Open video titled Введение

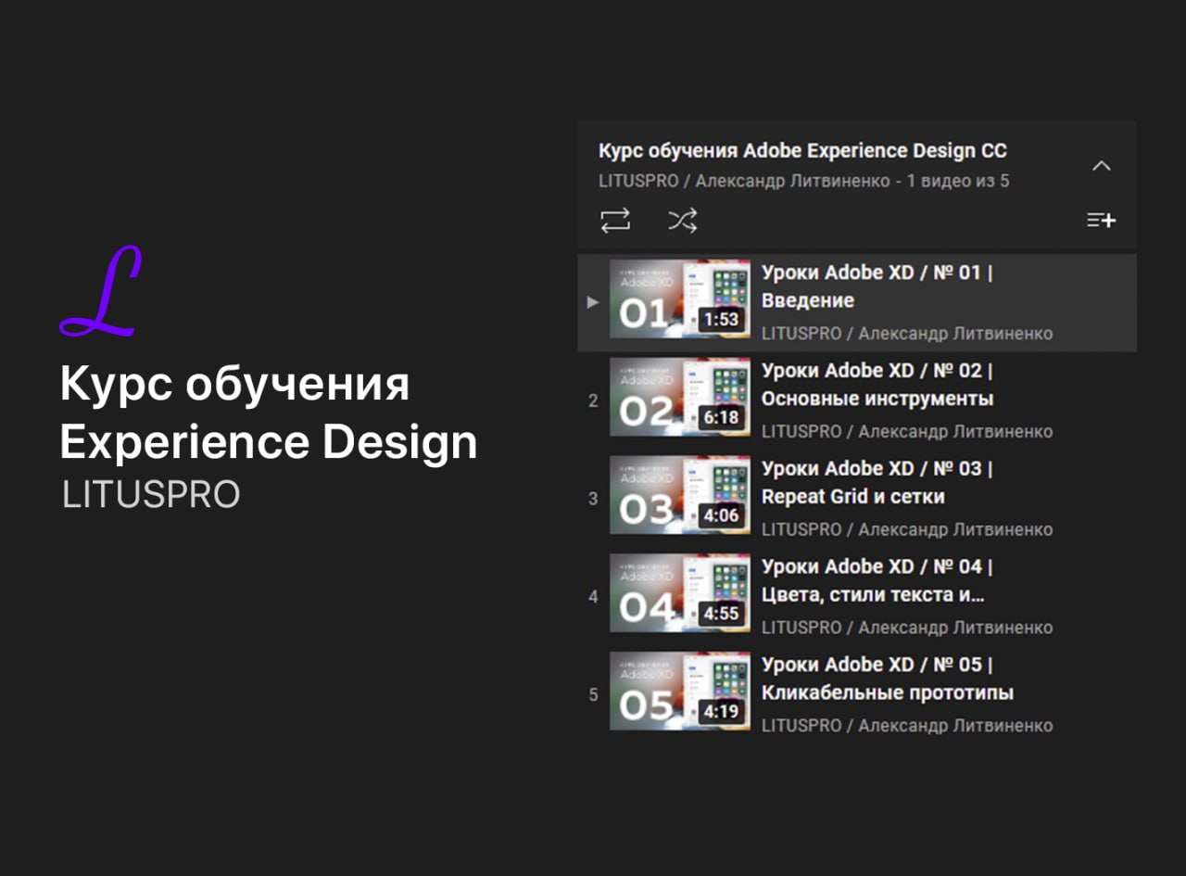click(877, 286)
